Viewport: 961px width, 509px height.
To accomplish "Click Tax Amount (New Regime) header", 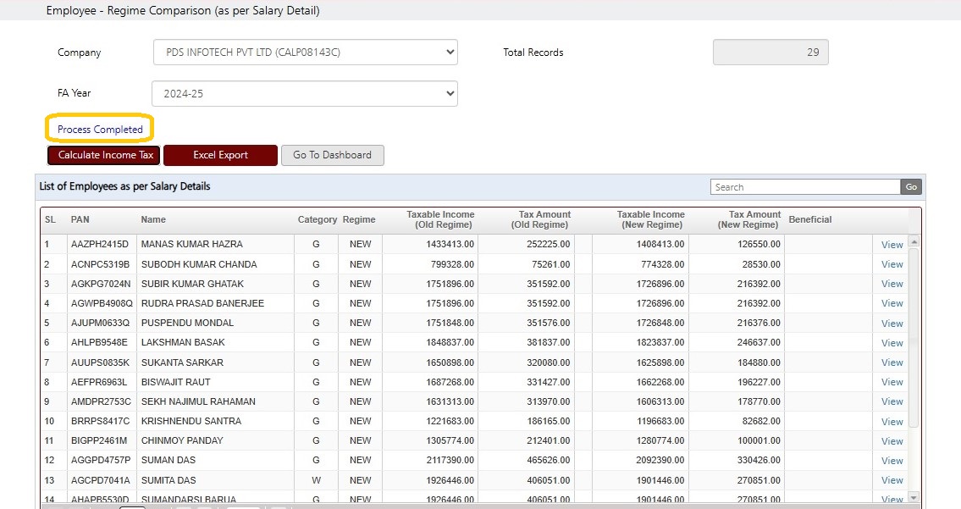I will point(749,219).
